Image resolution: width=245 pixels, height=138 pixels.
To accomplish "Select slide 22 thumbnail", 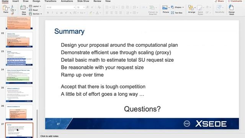I will click(19, 40).
